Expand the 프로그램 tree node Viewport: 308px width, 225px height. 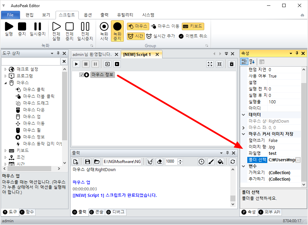[5, 76]
